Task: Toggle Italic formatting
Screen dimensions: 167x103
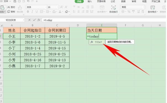Action: pyautogui.click(x=32, y=12)
